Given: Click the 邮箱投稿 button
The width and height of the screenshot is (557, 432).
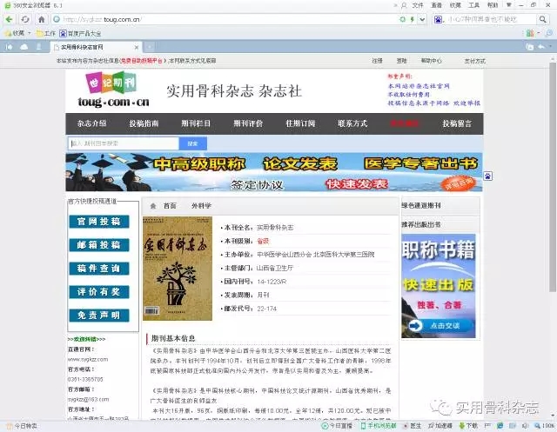Looking at the screenshot, I should click(x=98, y=245).
